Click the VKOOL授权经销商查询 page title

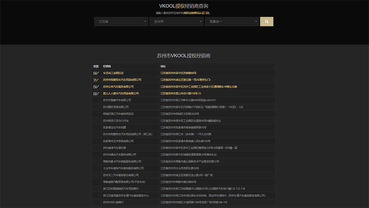(184, 6)
